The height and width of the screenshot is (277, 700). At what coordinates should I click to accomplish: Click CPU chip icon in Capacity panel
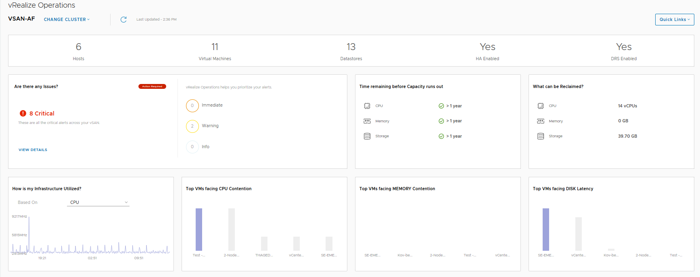367,106
